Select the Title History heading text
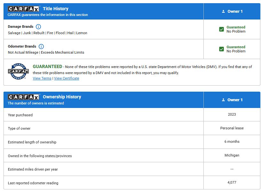The height and width of the screenshot is (191, 261). pyautogui.click(x=55, y=9)
